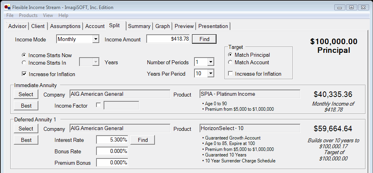
Task: Switch to the Preview tab
Action: coord(184,26)
